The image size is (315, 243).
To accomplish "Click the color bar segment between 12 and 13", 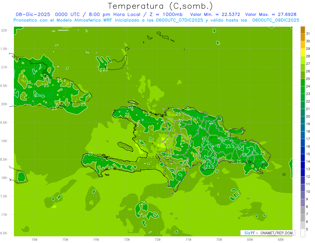I will coord(303,173).
